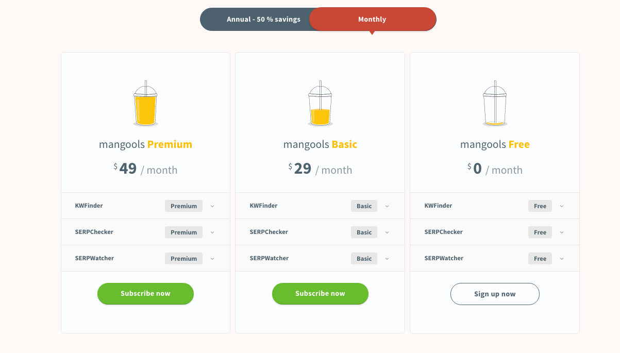Expand SERPChecker chevron in Premium plan
The height and width of the screenshot is (353, 620).
click(x=212, y=232)
